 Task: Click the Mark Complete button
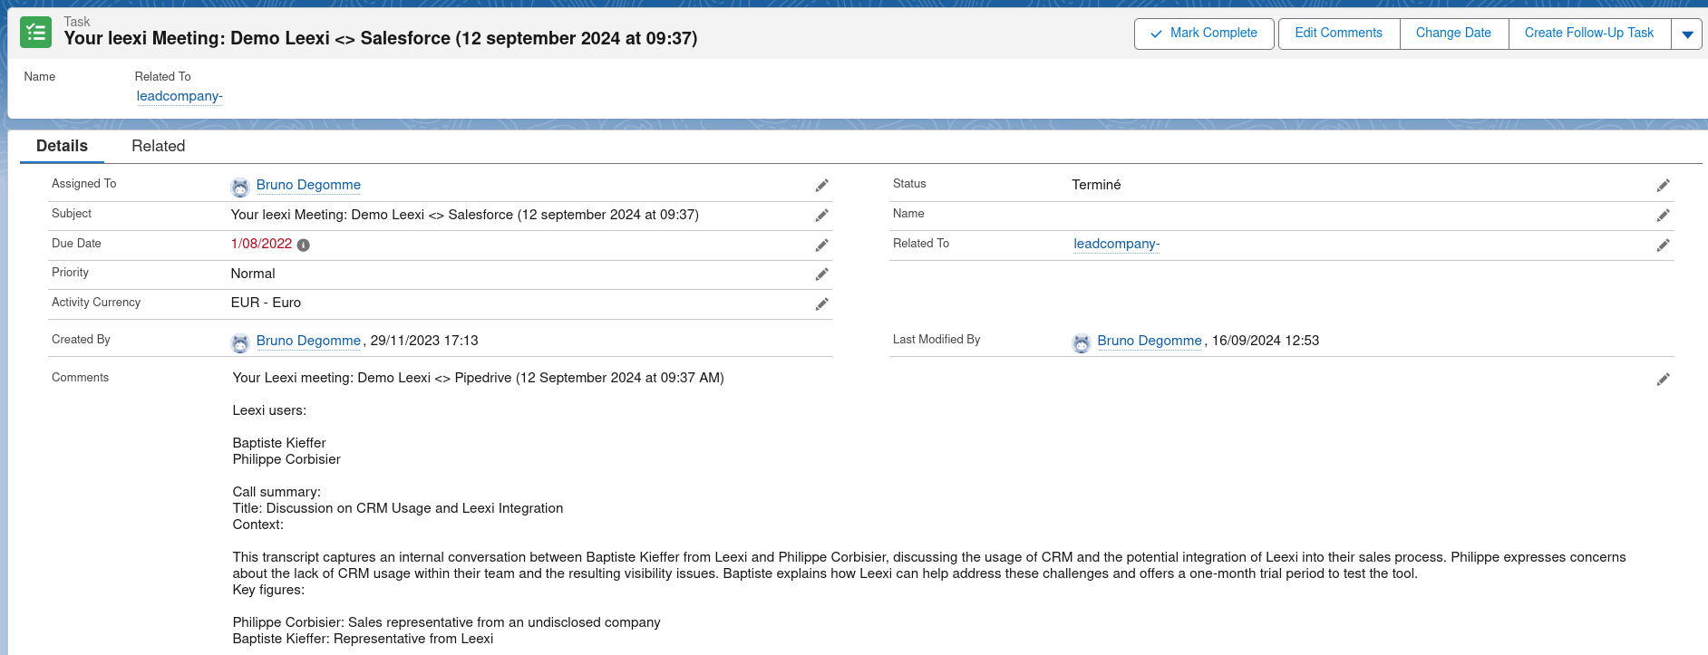click(x=1204, y=34)
